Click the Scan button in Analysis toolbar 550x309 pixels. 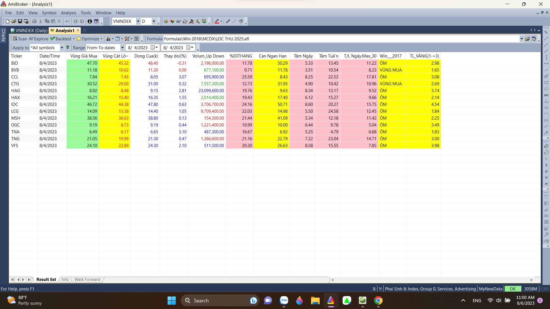click(20, 39)
